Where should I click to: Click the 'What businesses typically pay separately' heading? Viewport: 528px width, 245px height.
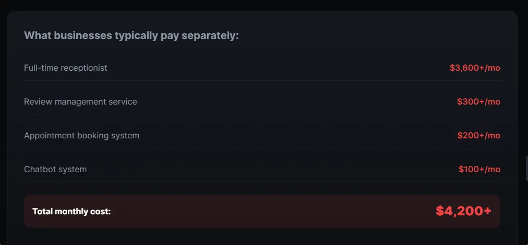point(131,35)
